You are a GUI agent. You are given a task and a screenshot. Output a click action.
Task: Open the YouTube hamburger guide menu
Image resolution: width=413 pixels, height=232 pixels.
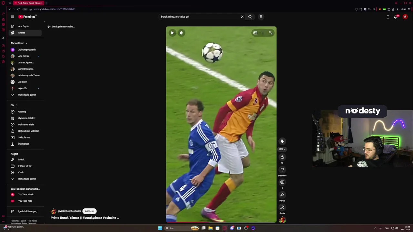[x=12, y=17]
